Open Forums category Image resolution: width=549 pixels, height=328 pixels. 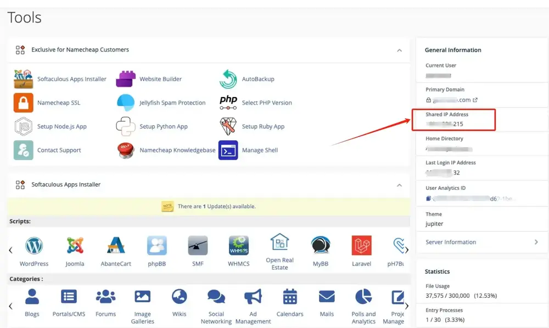106,303
